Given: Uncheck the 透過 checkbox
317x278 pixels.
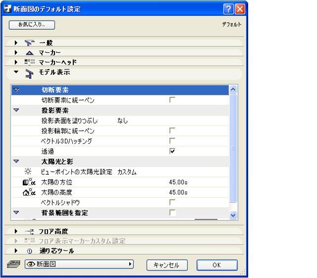Looking at the screenshot, I should click(x=172, y=151).
